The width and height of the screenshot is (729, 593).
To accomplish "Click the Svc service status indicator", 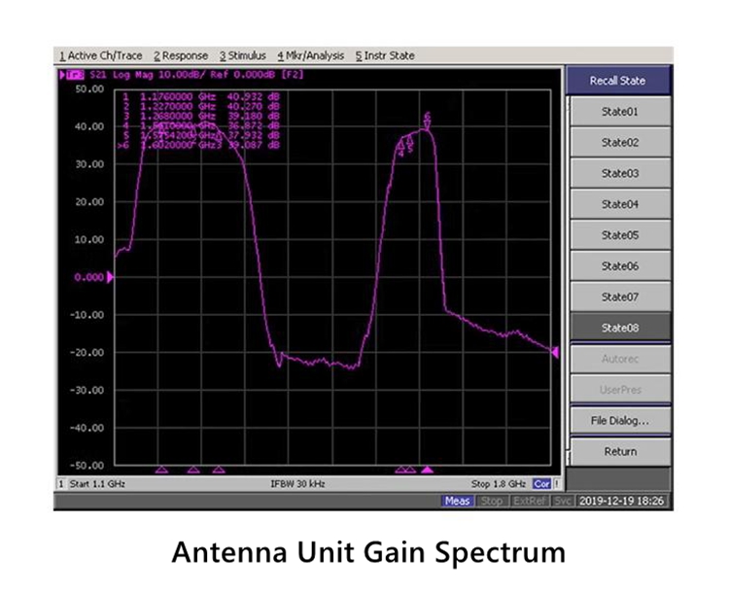I will coord(563,501).
